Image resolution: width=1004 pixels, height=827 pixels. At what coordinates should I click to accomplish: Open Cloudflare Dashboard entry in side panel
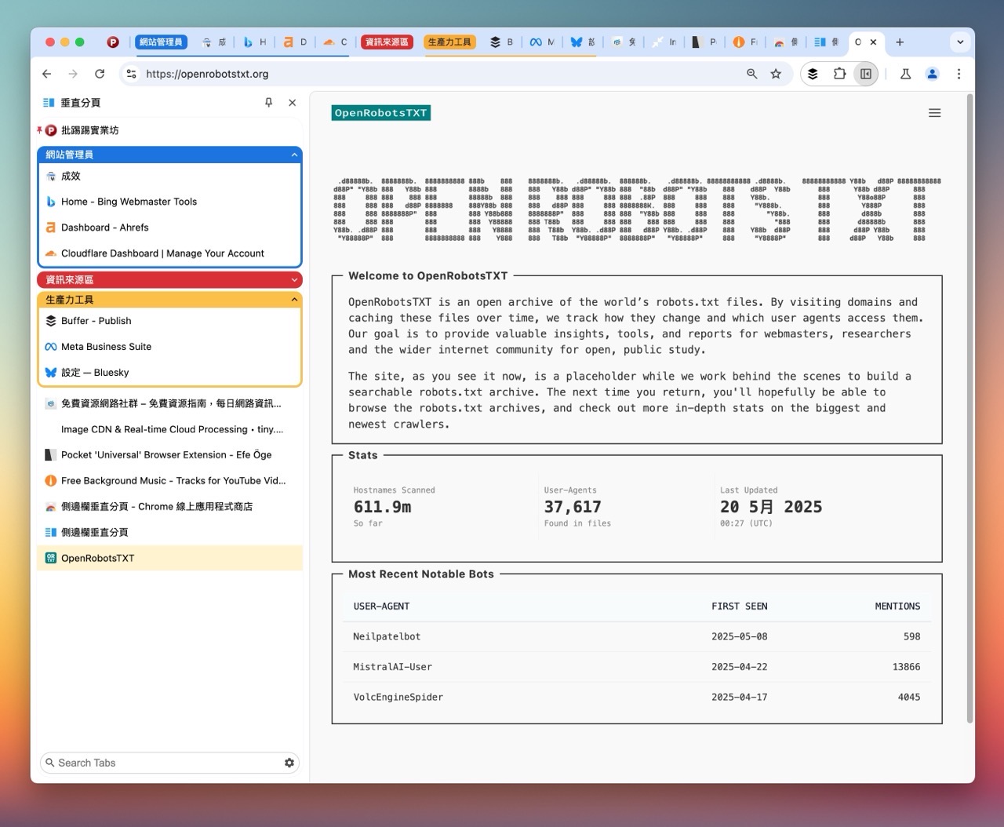pyautogui.click(x=169, y=253)
